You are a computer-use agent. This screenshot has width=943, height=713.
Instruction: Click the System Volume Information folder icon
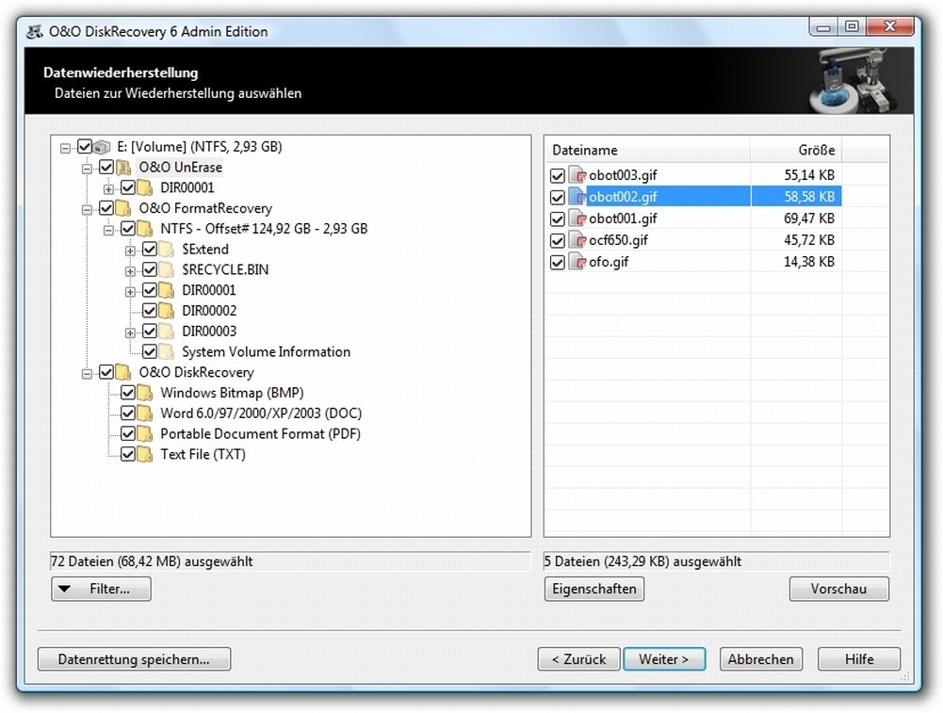167,351
